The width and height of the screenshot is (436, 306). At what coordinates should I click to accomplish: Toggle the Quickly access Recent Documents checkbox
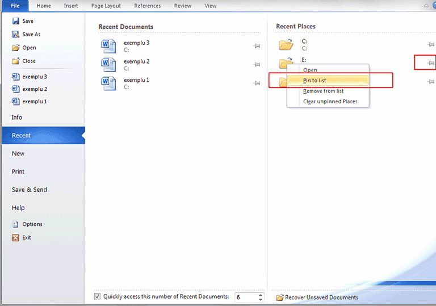click(x=98, y=296)
